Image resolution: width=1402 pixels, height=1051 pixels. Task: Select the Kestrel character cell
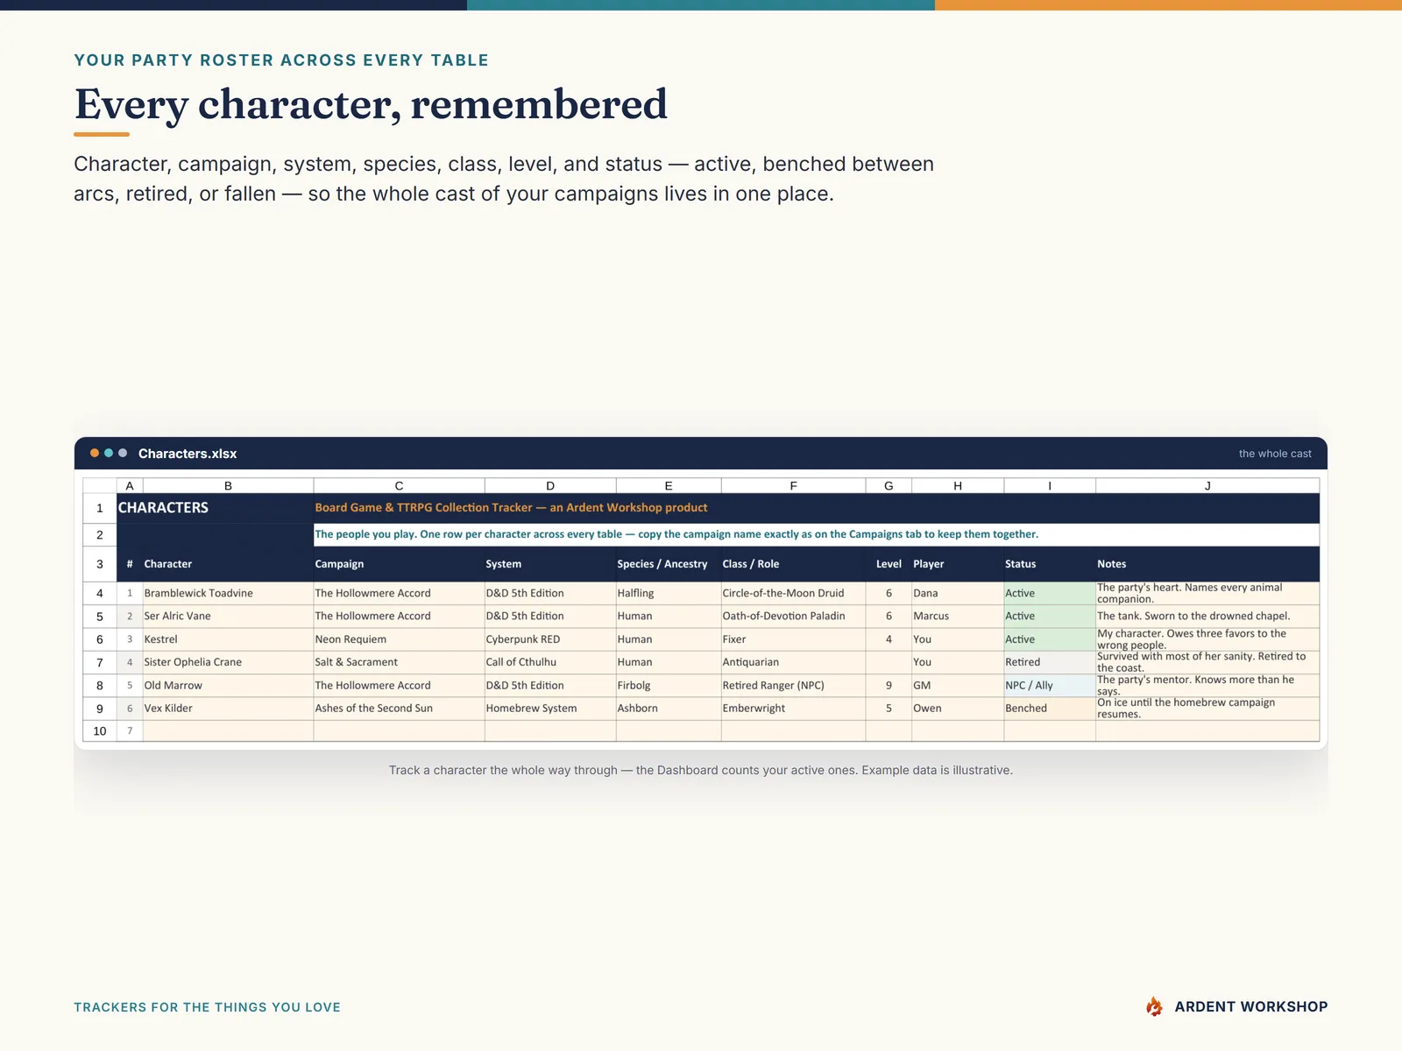click(228, 639)
